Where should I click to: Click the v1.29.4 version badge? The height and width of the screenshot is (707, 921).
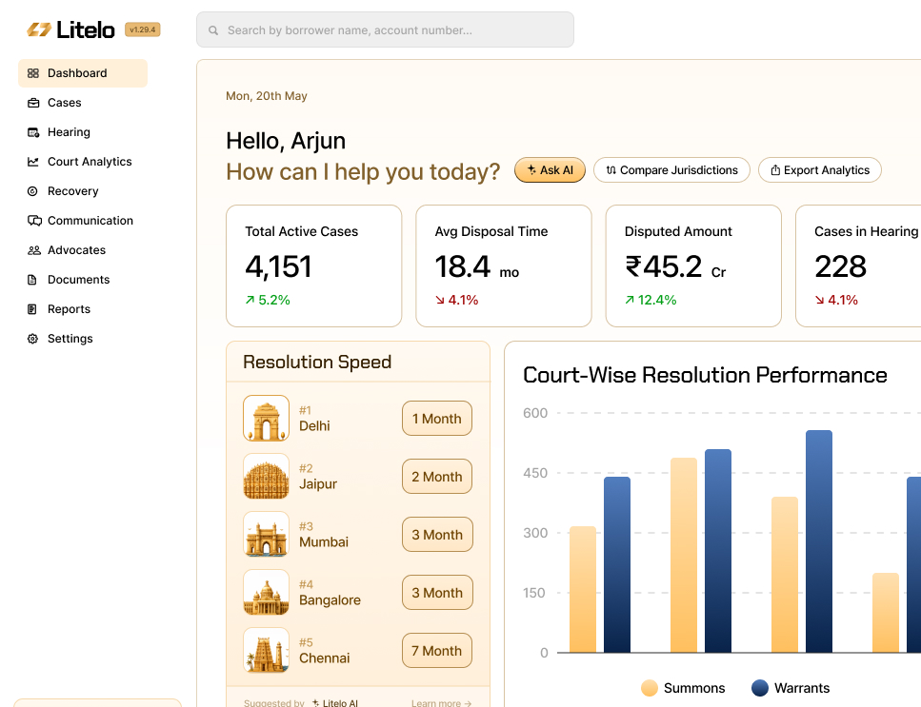click(x=142, y=29)
